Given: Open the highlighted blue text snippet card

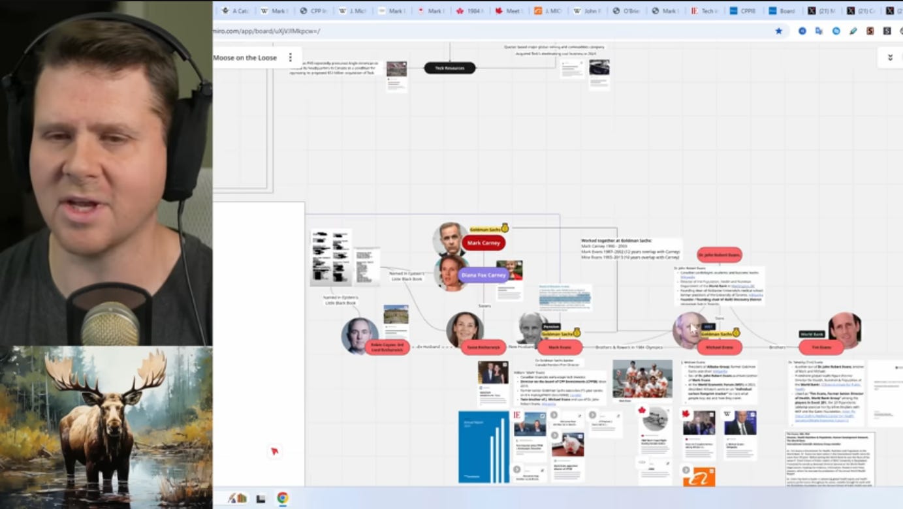Looking at the screenshot, I should (565, 297).
